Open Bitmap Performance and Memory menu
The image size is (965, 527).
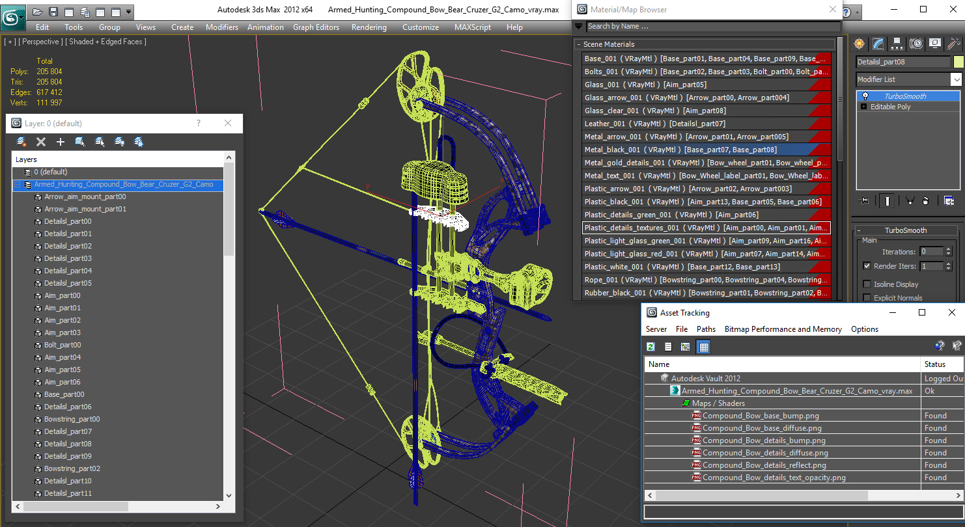pyautogui.click(x=783, y=329)
